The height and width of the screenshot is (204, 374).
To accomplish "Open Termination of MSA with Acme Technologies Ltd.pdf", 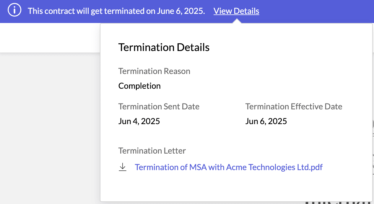I will pyautogui.click(x=229, y=167).
